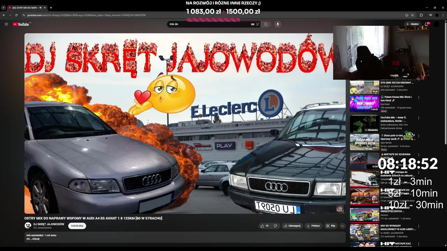This screenshot has height=251, width=447.
Task: Expand description with '...więcej'
Action: pyautogui.click(x=35, y=239)
